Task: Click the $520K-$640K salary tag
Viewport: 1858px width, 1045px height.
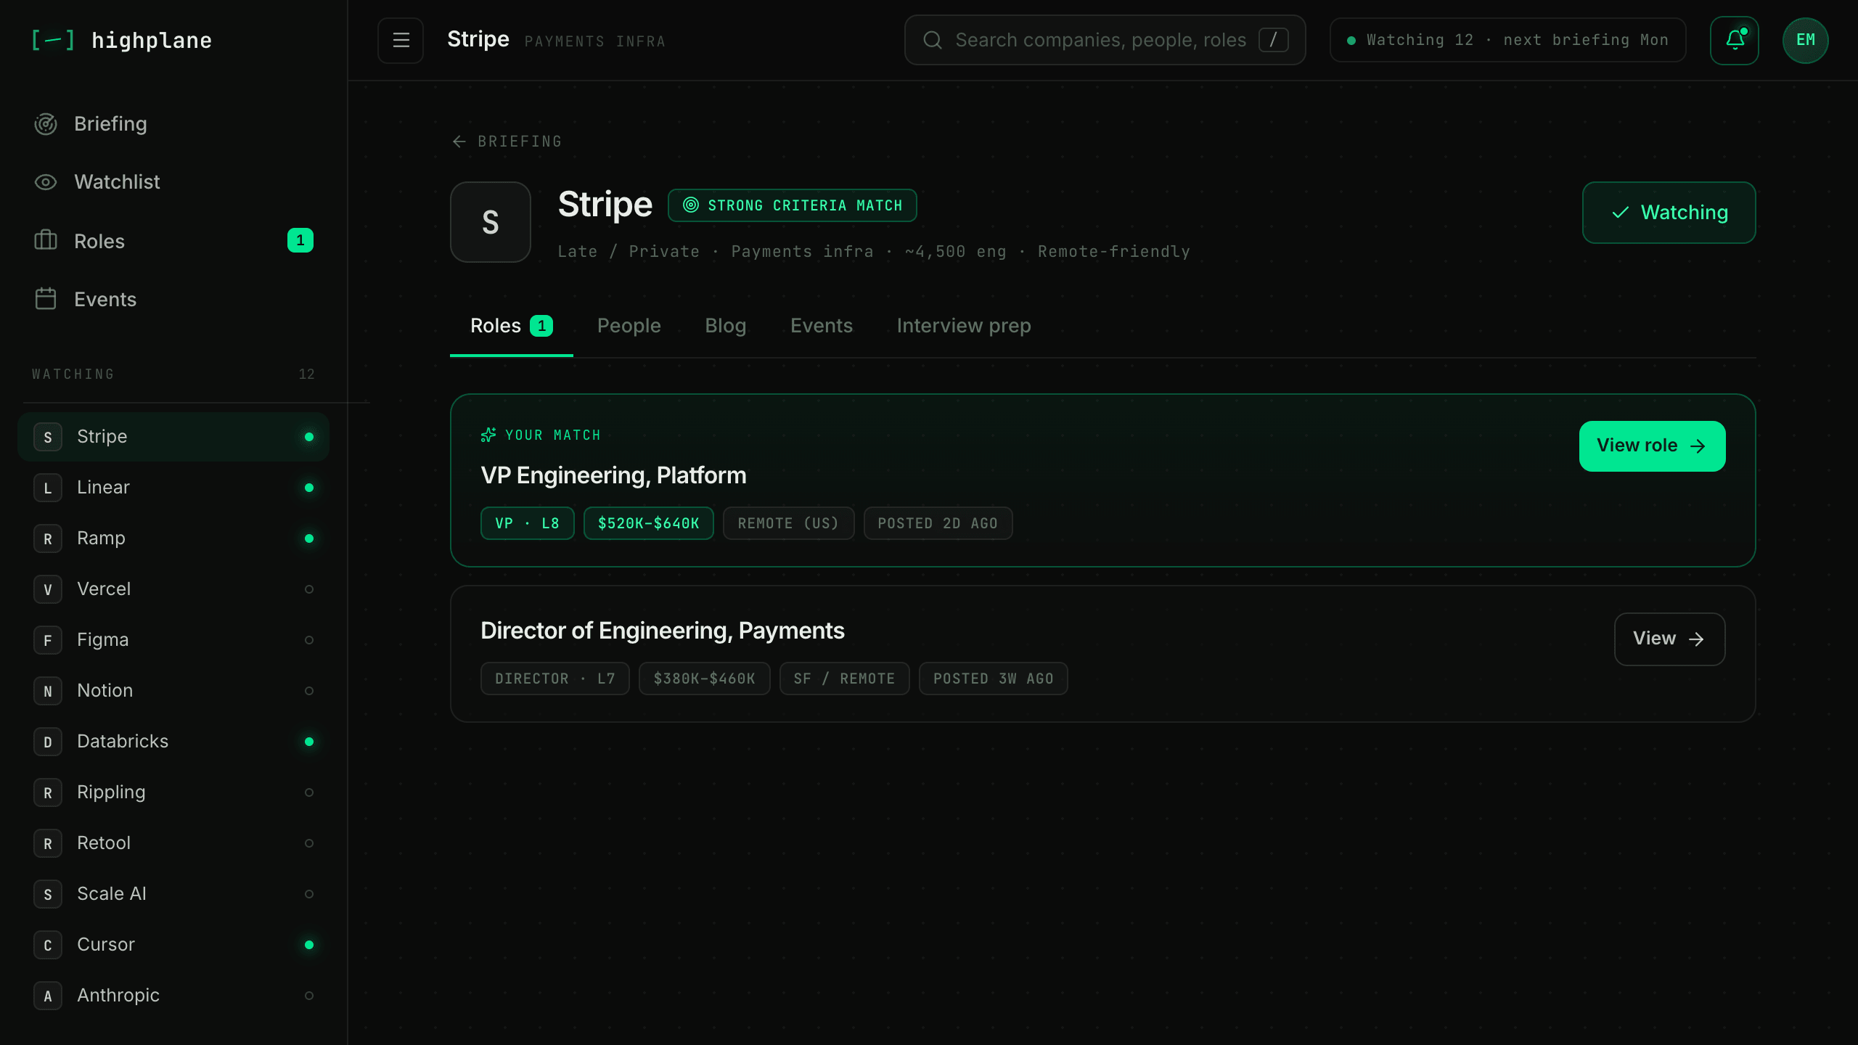Action: (x=648, y=523)
